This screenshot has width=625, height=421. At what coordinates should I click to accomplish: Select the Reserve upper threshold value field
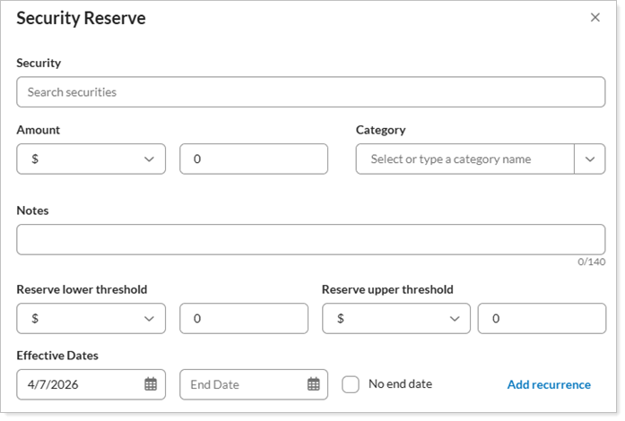tap(542, 318)
